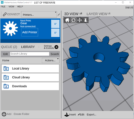Click the Cloud Library folder icon
134x119 pixels.
(6, 77)
